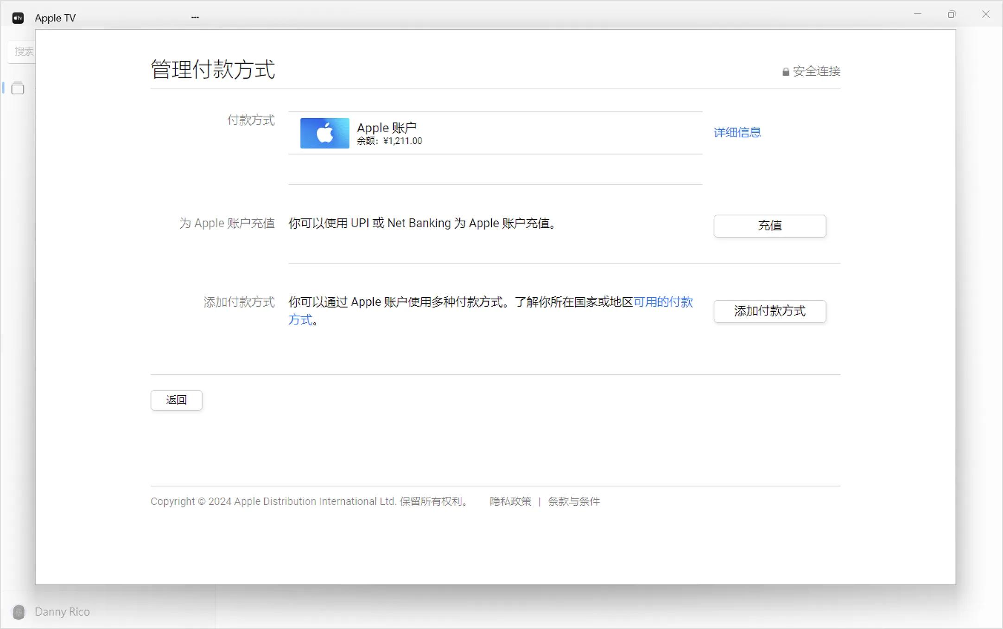Viewport: 1003px width, 629px height.
Task: Click the 隐私政策 privacy policy link
Action: [x=510, y=501]
